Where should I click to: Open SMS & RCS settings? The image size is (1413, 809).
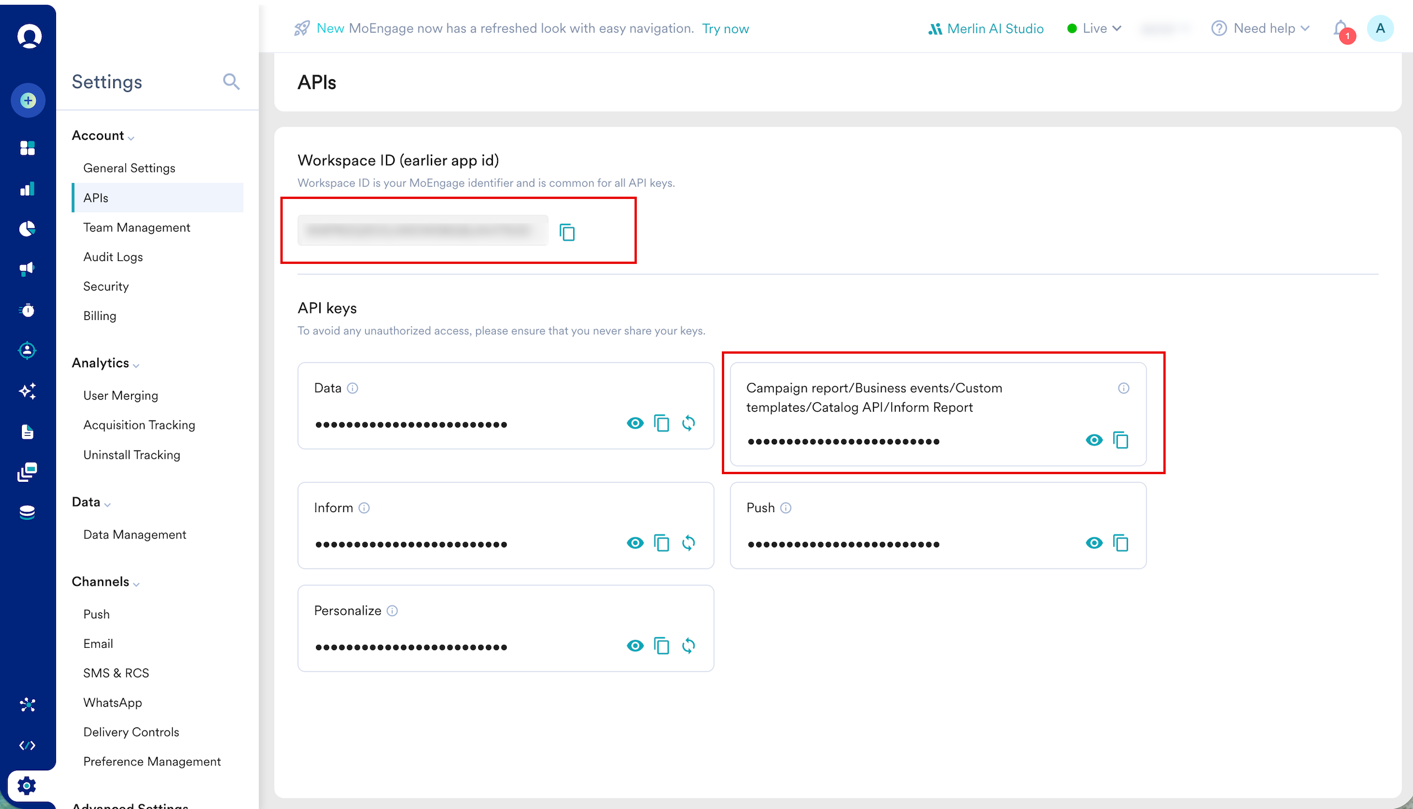pos(116,673)
